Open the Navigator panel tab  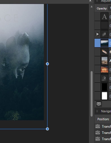click(x=106, y=111)
